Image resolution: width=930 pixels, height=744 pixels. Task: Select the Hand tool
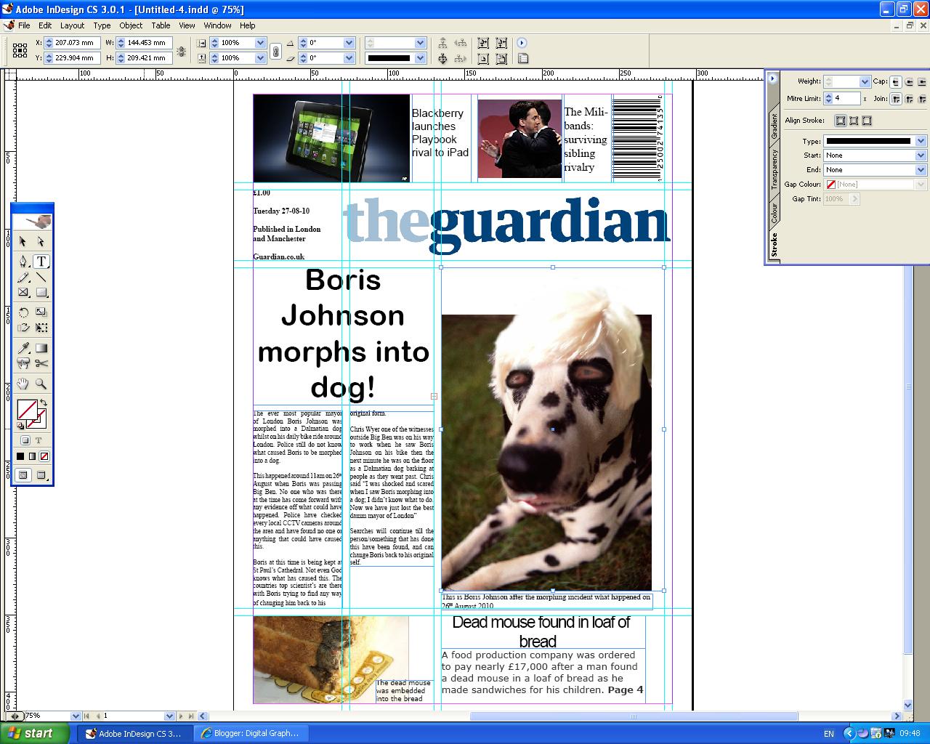coord(23,384)
